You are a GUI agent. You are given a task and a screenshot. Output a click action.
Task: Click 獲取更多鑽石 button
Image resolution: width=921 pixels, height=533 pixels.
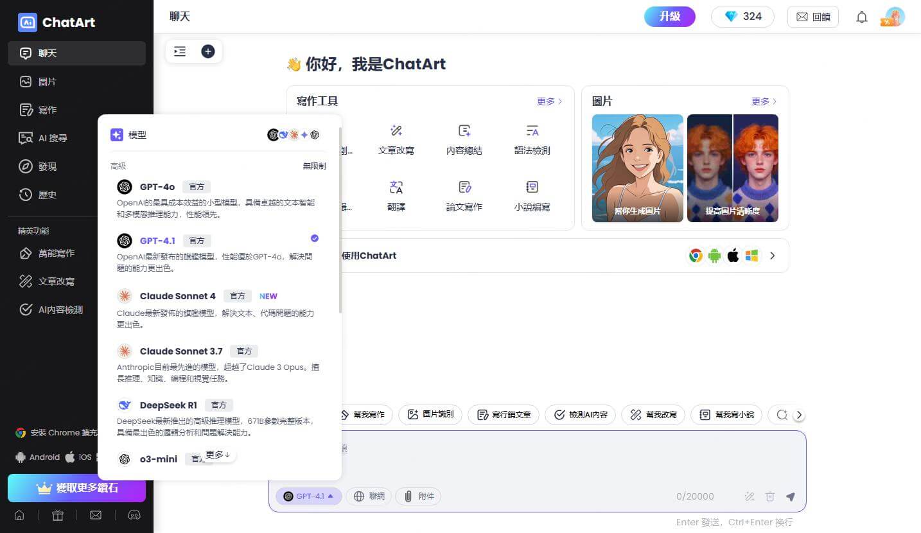pyautogui.click(x=76, y=488)
